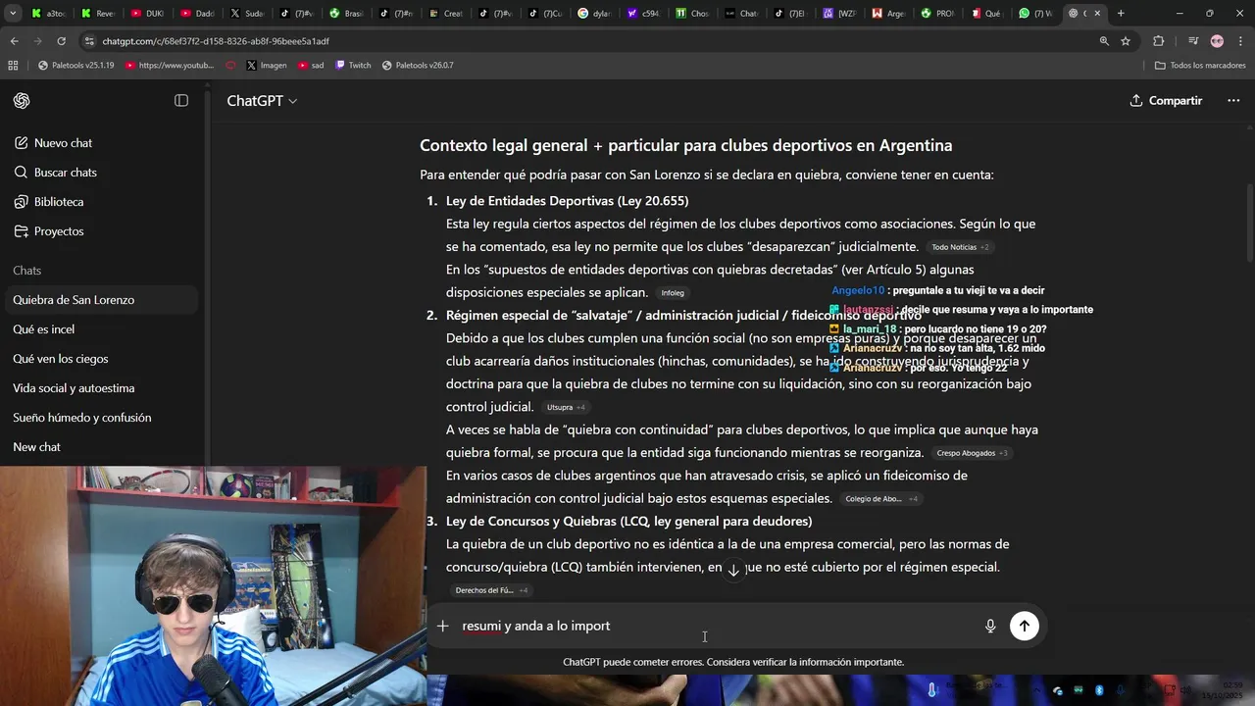The width and height of the screenshot is (1255, 706).
Task: Close the active ChatGPT browser tab
Action: tap(1097, 14)
